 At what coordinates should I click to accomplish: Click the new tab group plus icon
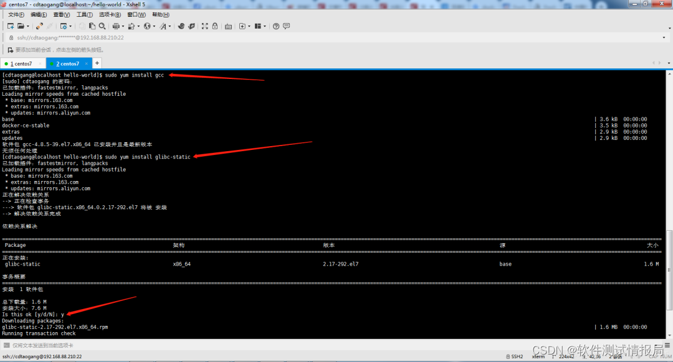pyautogui.click(x=242, y=26)
